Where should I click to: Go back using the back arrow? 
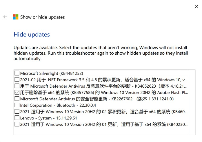(5, 17)
